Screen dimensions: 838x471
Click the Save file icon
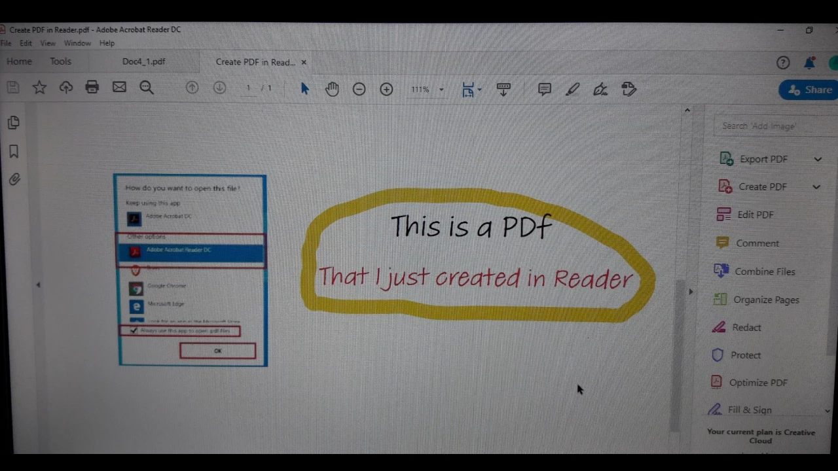tap(12, 87)
